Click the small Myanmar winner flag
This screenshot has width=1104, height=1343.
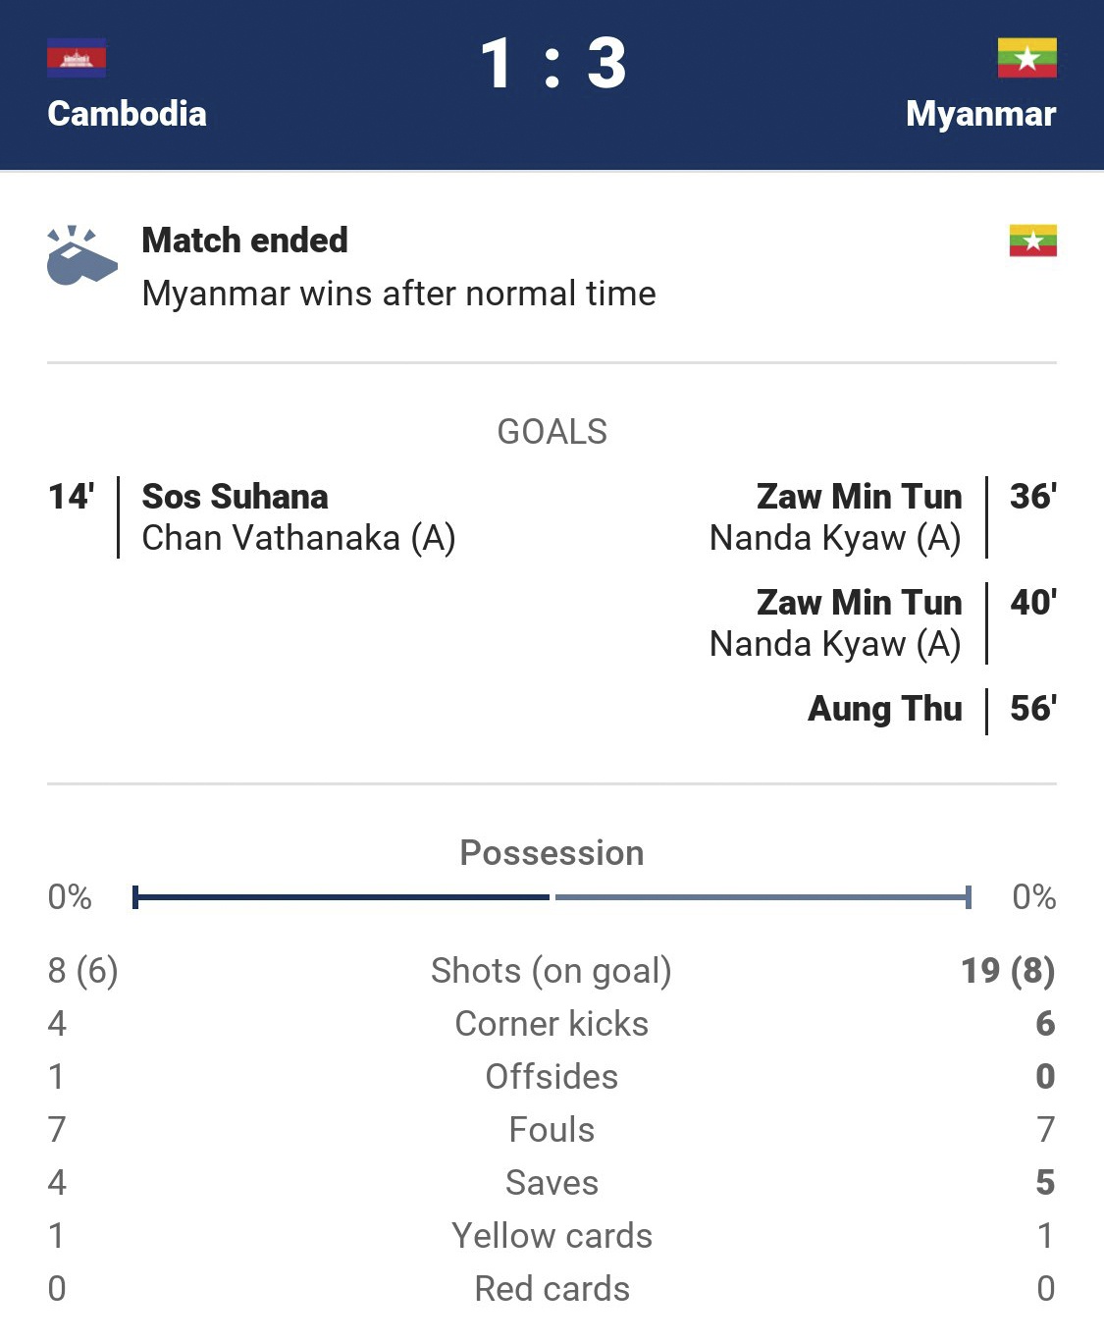[x=1032, y=241]
